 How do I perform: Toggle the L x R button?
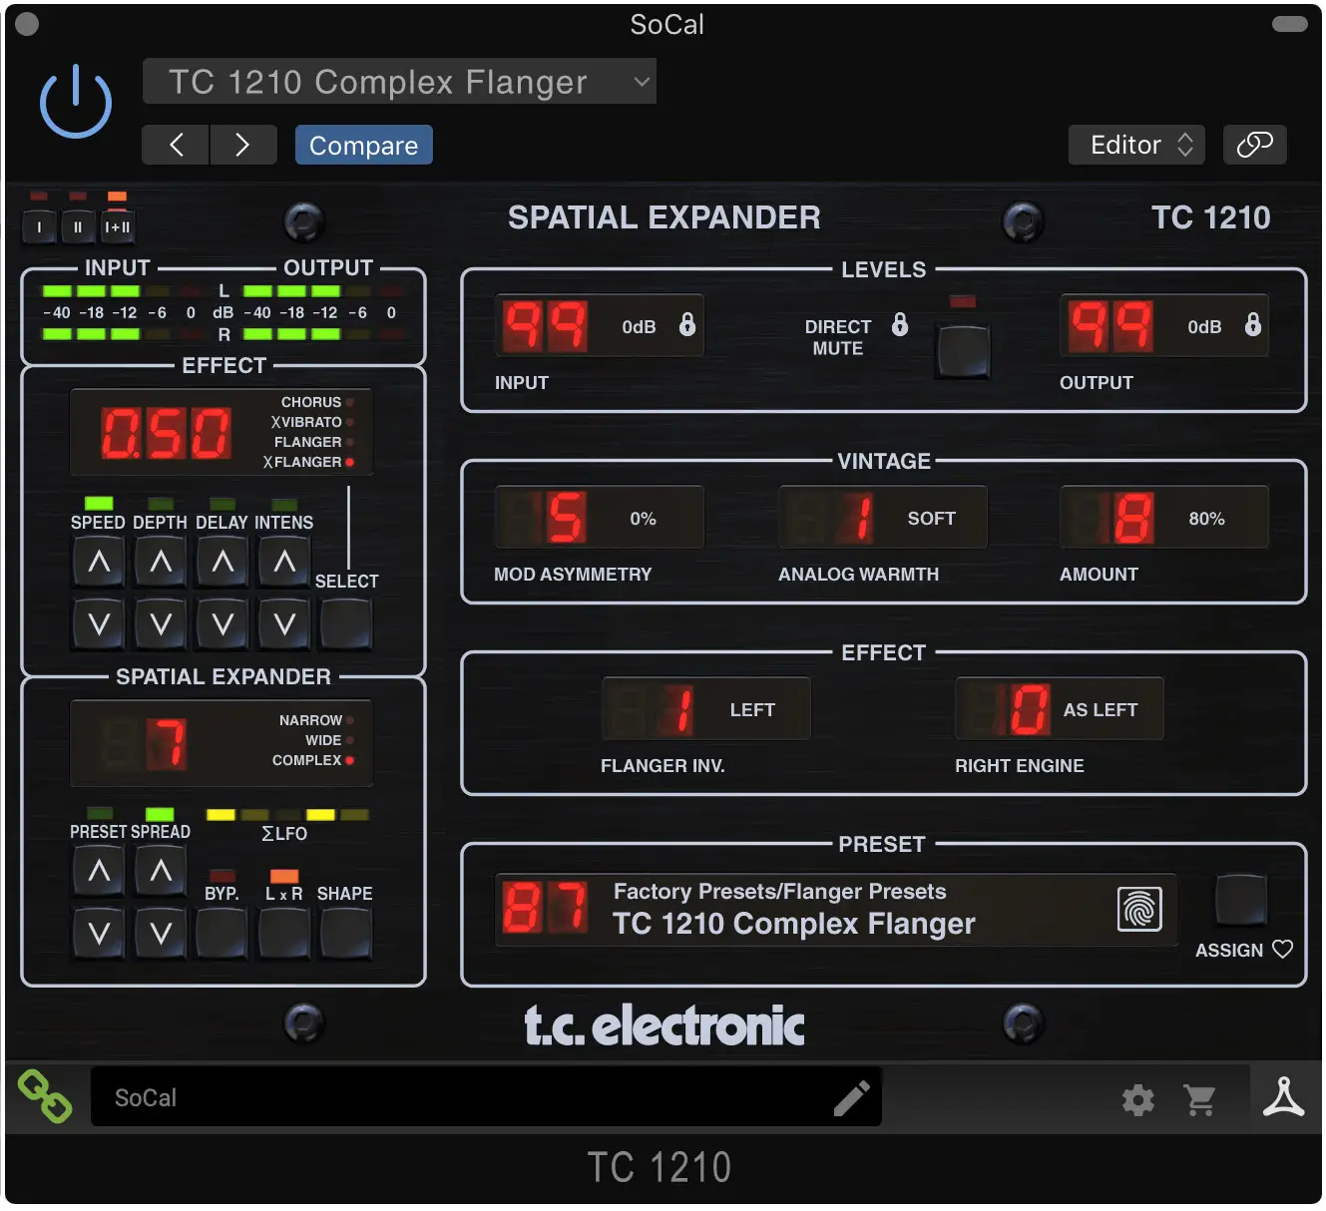(284, 934)
